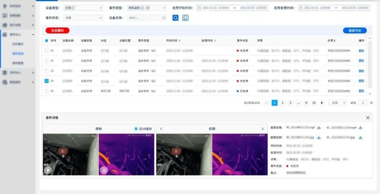
Task: Tick the checkbox for row 01
Action: tap(47, 51)
